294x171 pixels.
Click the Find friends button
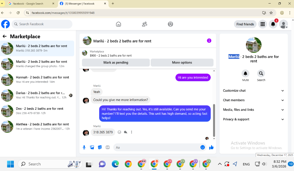click(x=245, y=24)
